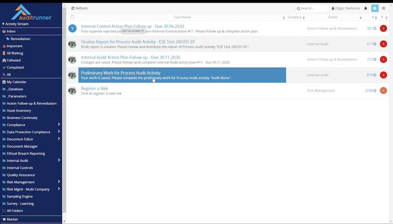The height and width of the screenshot is (224, 393).
Task: Open the Market cart item
Action: point(10,219)
